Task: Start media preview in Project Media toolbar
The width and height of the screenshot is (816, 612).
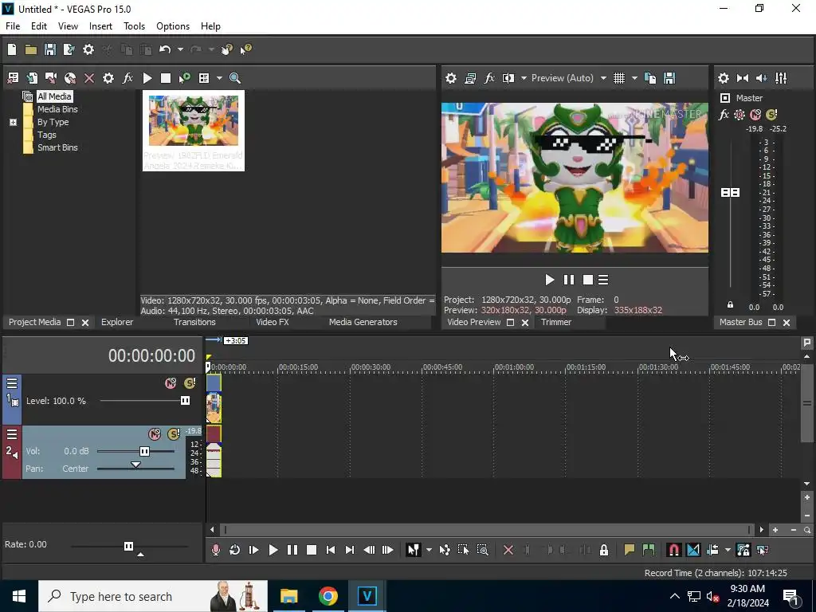Action: coord(147,78)
